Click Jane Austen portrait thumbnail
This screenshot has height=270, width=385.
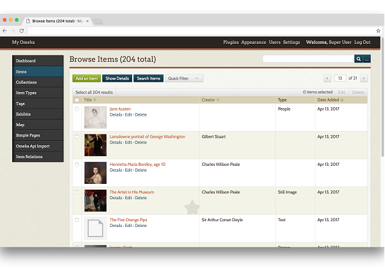pyautogui.click(x=96, y=117)
